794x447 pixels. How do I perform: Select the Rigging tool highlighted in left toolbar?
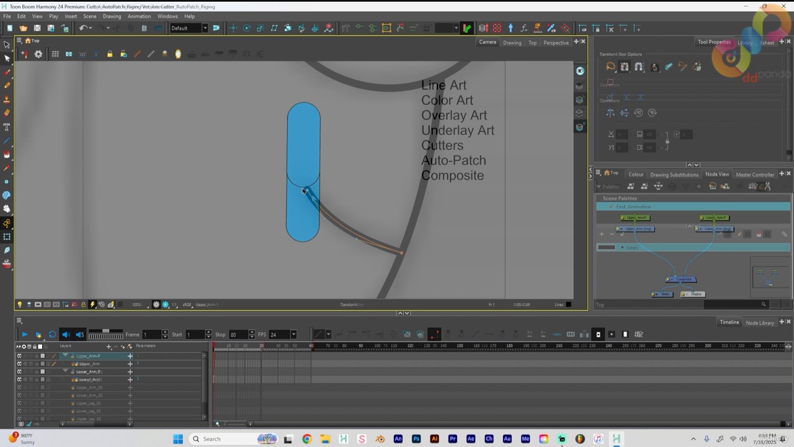7,222
